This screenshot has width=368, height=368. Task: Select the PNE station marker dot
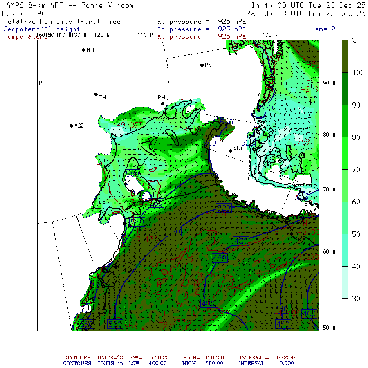(202, 65)
